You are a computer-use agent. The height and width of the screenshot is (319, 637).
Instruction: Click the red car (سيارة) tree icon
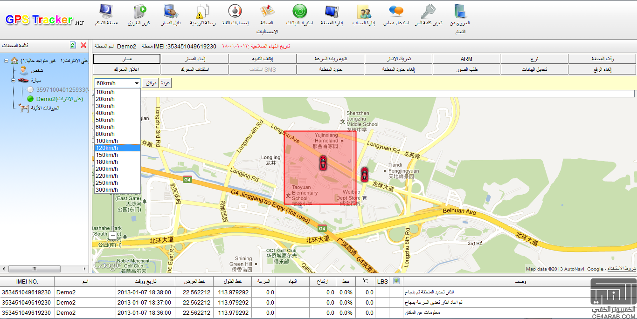[23, 80]
